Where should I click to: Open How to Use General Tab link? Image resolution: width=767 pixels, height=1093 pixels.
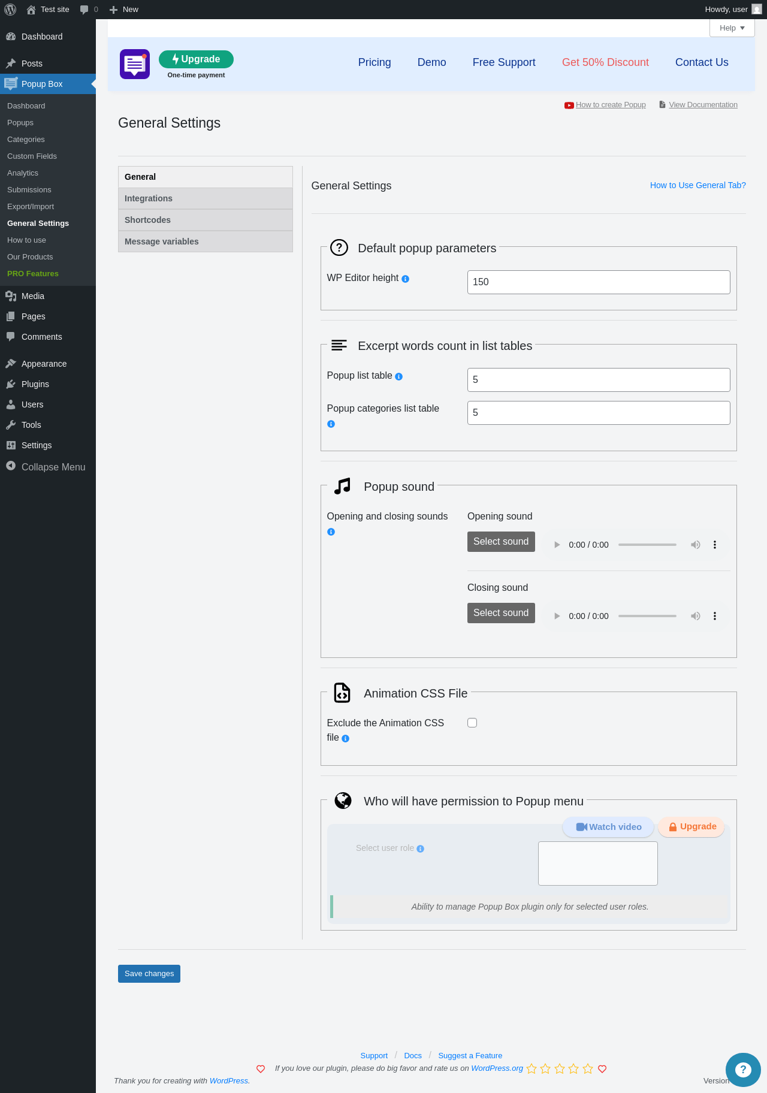click(697, 185)
